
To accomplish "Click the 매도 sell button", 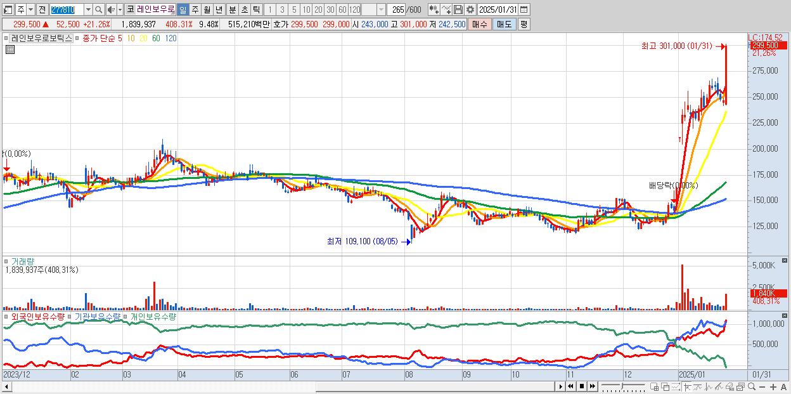I will [x=504, y=24].
